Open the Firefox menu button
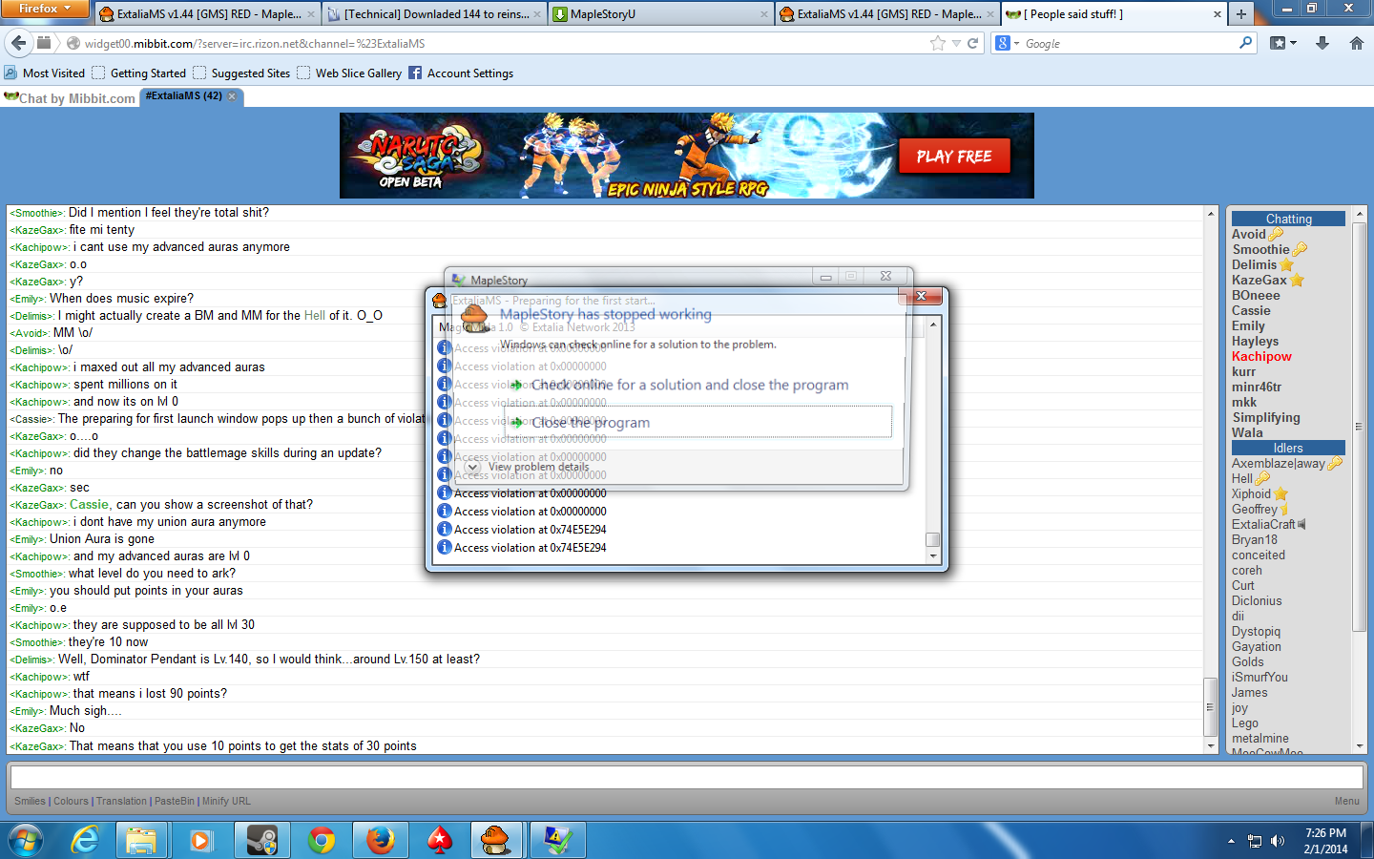 tap(44, 9)
